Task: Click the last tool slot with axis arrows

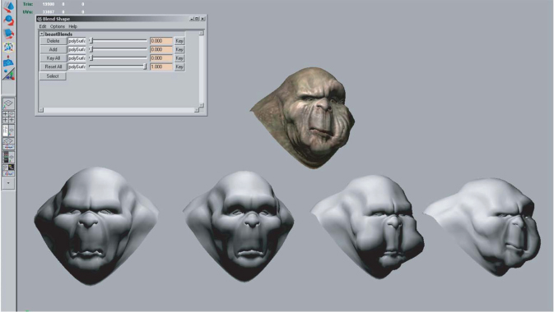Action: (x=8, y=74)
